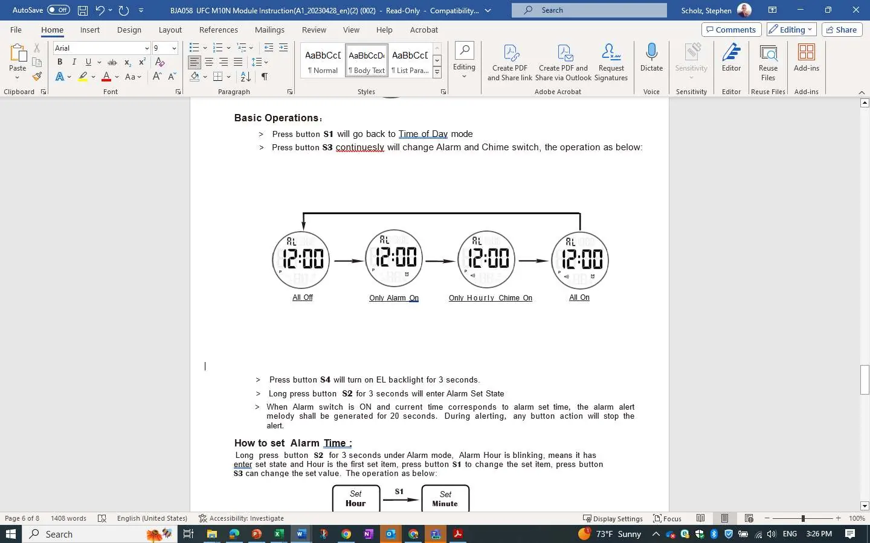Image resolution: width=870 pixels, height=543 pixels.
Task: Sort paragraphs alphabetically icon
Action: (246, 77)
